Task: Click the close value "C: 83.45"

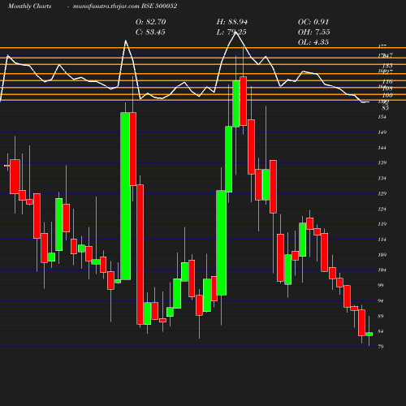Action: pos(150,32)
